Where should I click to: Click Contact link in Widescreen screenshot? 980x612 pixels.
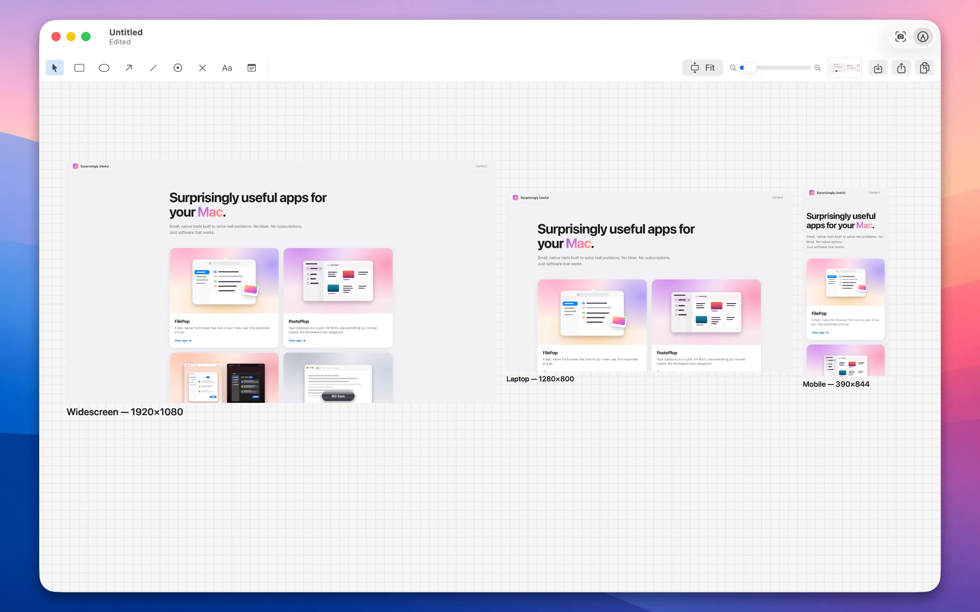click(481, 166)
